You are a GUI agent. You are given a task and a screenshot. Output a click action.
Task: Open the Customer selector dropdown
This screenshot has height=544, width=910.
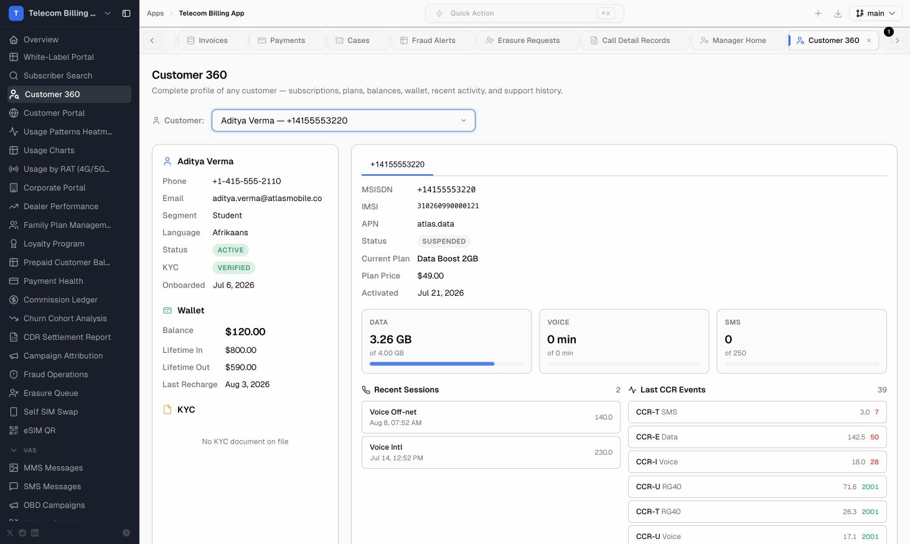point(344,121)
